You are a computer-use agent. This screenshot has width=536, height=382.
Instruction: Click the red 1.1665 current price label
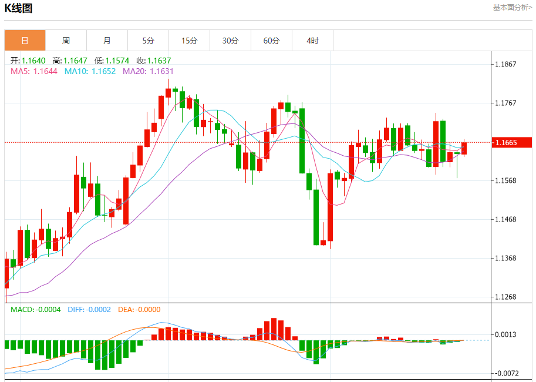tap(512, 142)
